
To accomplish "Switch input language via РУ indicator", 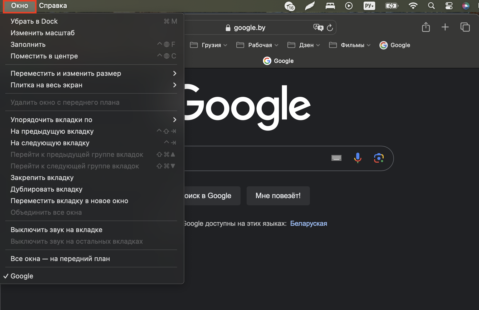I will coord(369,6).
